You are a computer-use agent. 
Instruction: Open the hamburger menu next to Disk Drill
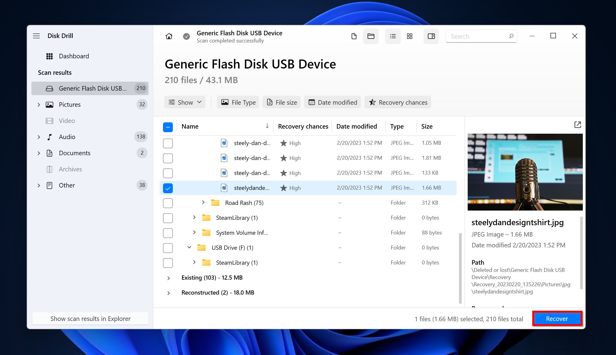pos(36,36)
